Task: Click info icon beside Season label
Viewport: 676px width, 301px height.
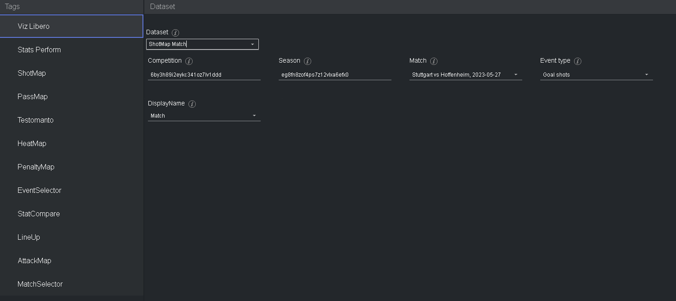Action: (x=308, y=61)
